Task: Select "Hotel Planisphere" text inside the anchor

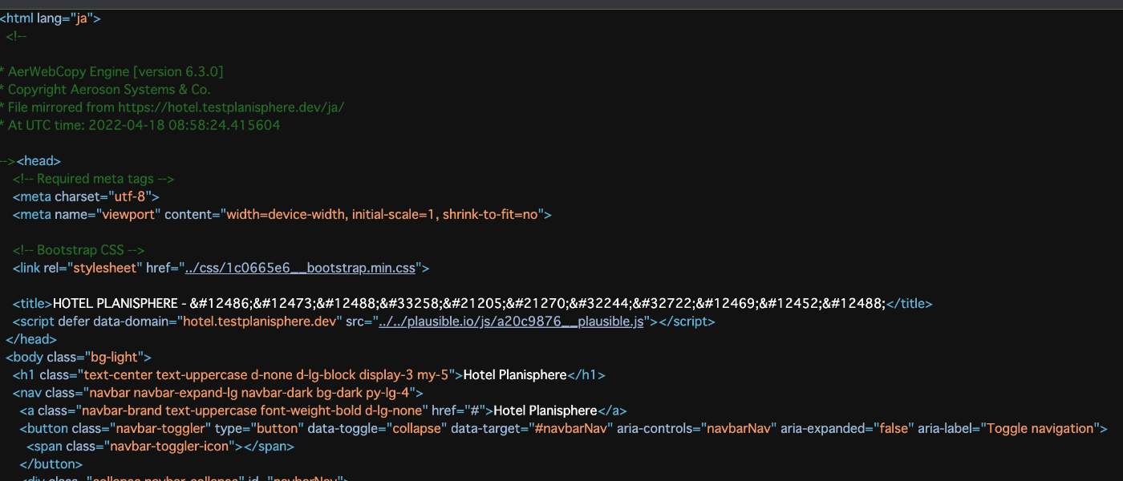Action: click(545, 410)
